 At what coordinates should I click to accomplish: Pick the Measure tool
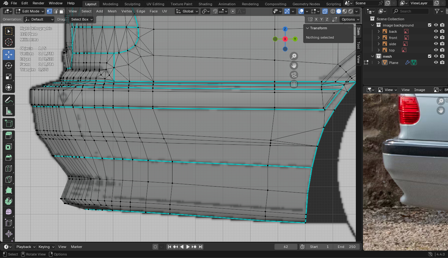[x=9, y=111]
